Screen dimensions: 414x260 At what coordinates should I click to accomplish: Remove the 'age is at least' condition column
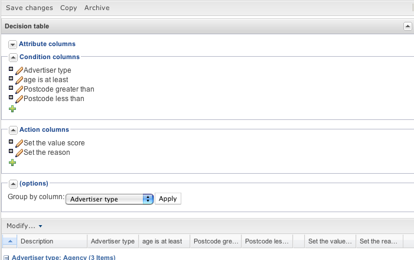[x=11, y=79]
